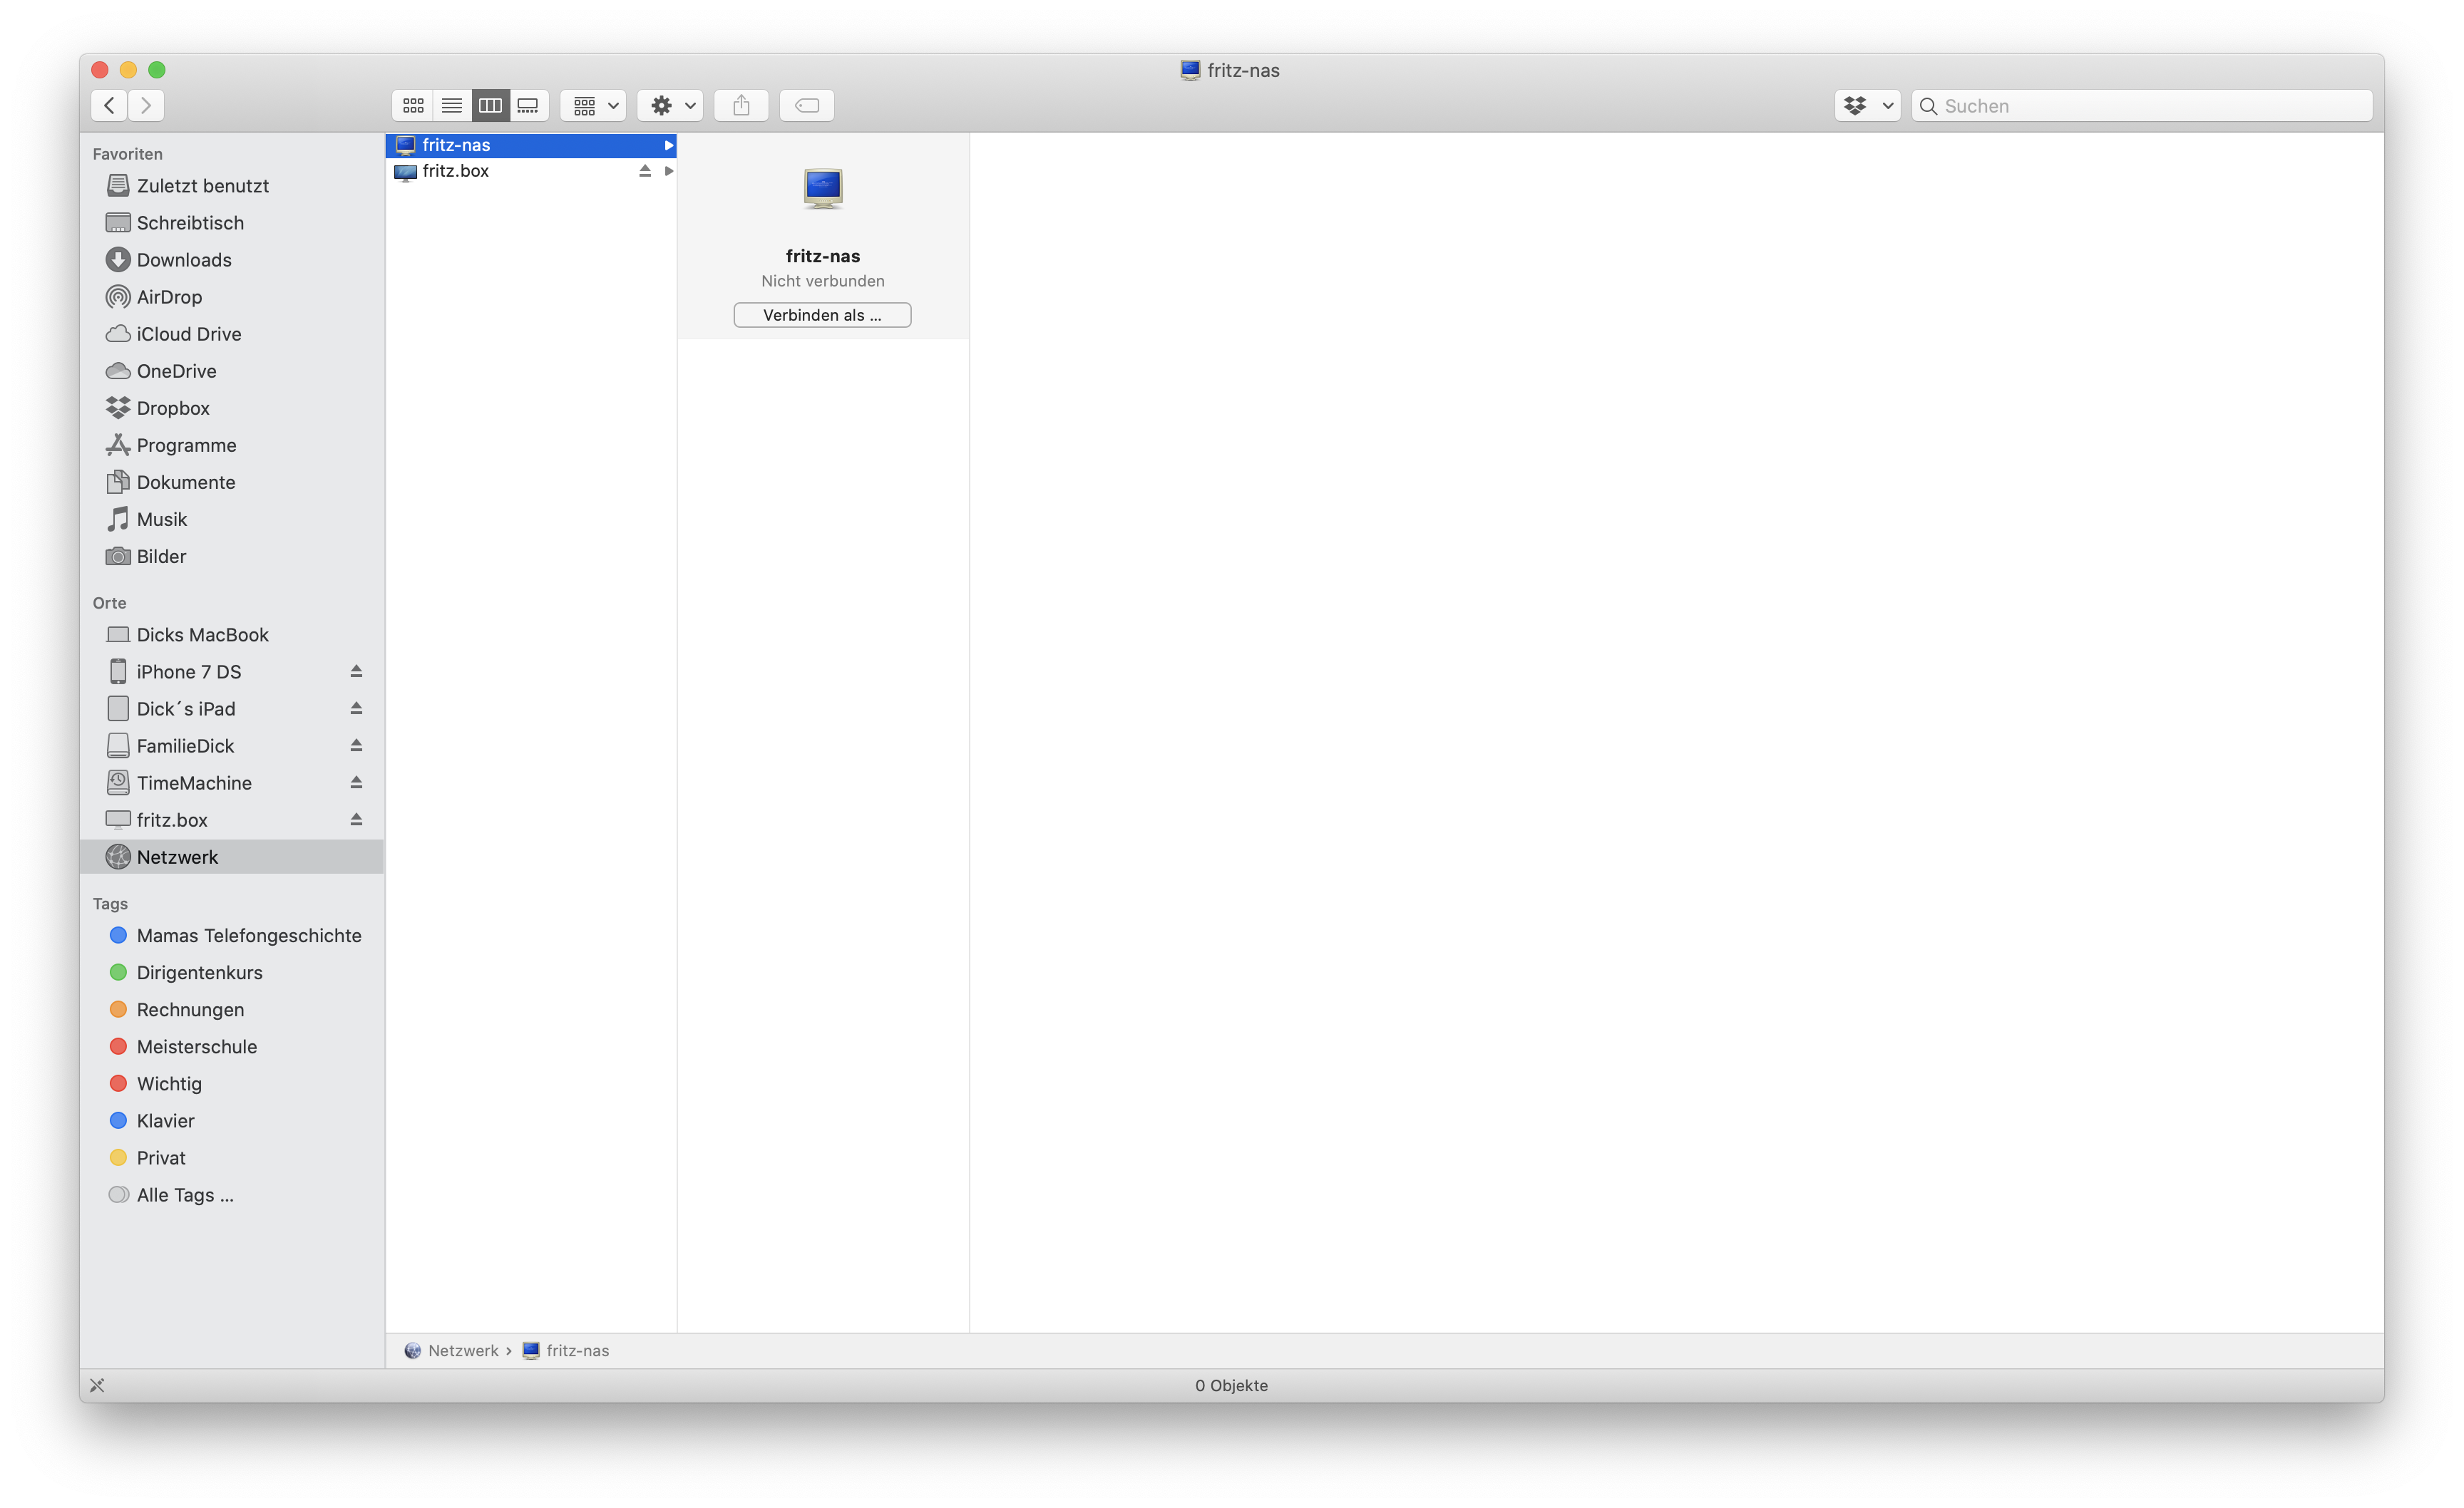The image size is (2464, 1508).
Task: Click the Share toolbar icon
Action: click(x=741, y=105)
